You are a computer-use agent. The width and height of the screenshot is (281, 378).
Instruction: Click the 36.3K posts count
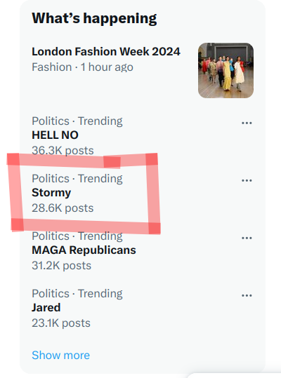pos(63,150)
